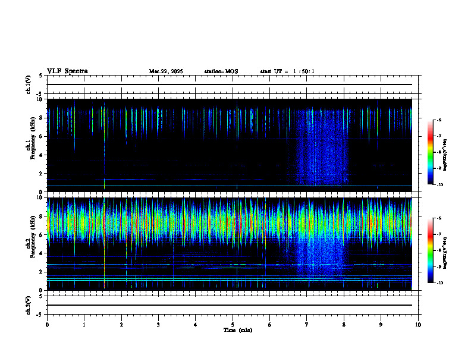471x364 pixels.
Task: Click the "VLF Spectra" title text
Action: [x=67, y=71]
